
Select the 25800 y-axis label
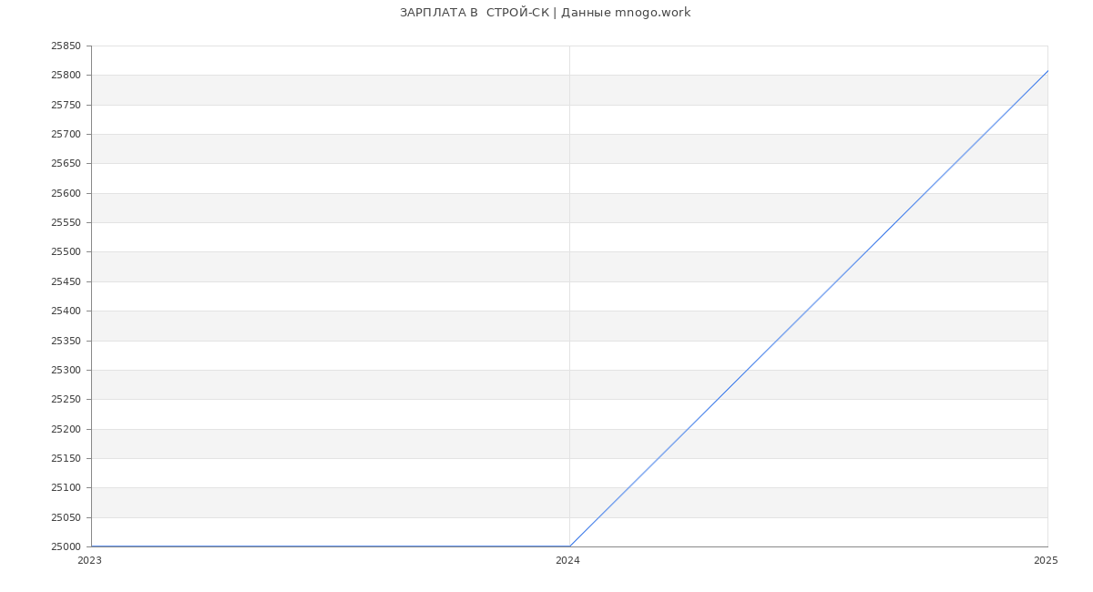(x=66, y=76)
